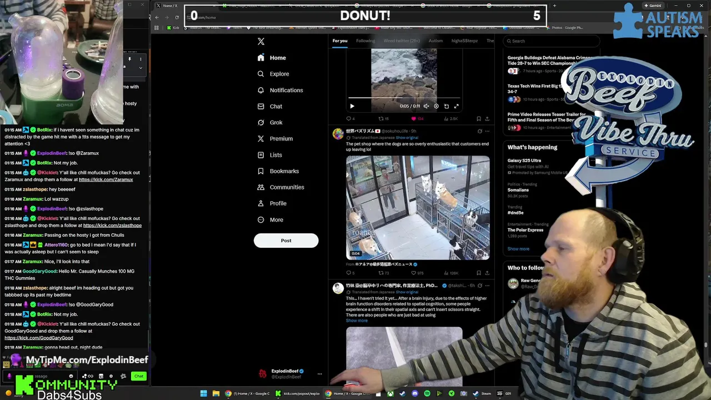
Task: Open The Polar Express trending topic
Action: point(525,230)
